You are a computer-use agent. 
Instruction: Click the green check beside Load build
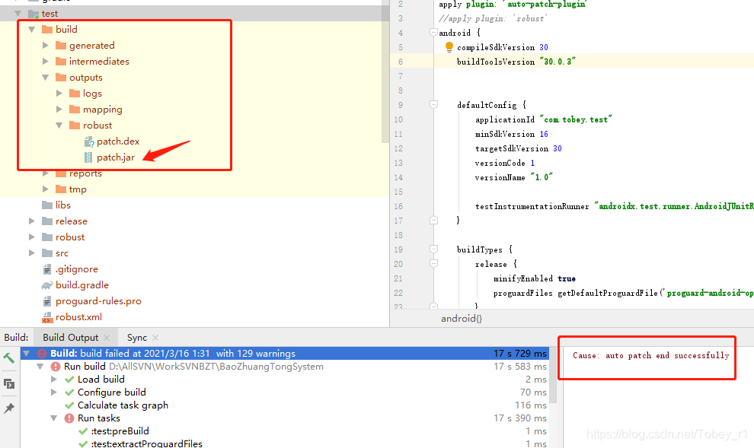pyautogui.click(x=69, y=380)
